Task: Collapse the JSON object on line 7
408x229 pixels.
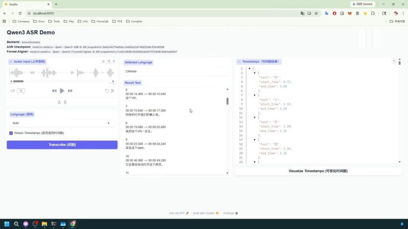Action: tap(255, 95)
